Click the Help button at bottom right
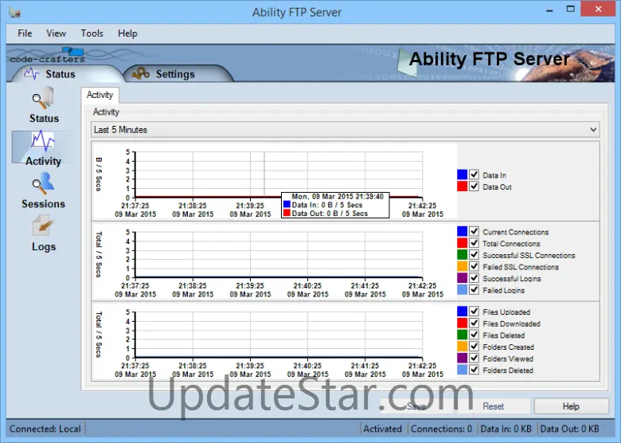Image resolution: width=621 pixels, height=443 pixels. (x=571, y=406)
